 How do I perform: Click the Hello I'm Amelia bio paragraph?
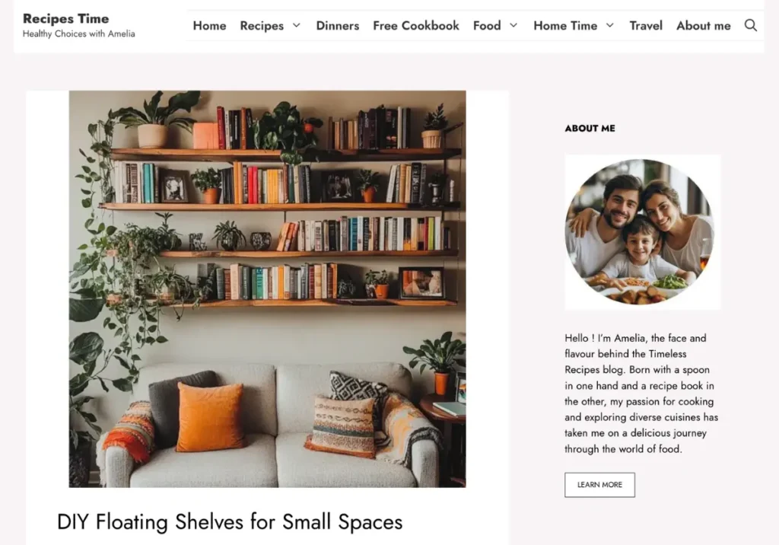pos(641,394)
